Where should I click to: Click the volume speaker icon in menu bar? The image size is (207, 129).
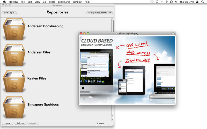(x=176, y=2)
